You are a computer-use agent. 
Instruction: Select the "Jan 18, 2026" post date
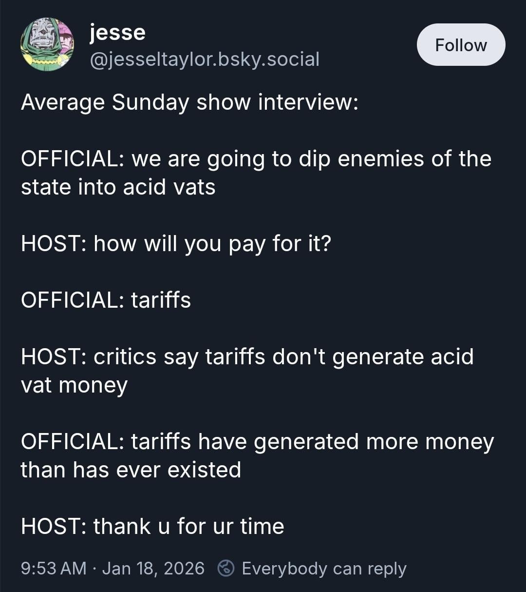click(153, 569)
